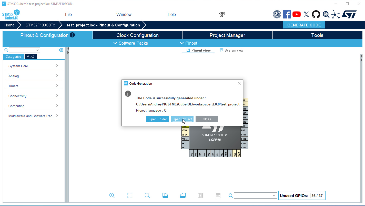The width and height of the screenshot is (365, 206).
Task: Open the Help menu
Action: 172,14
